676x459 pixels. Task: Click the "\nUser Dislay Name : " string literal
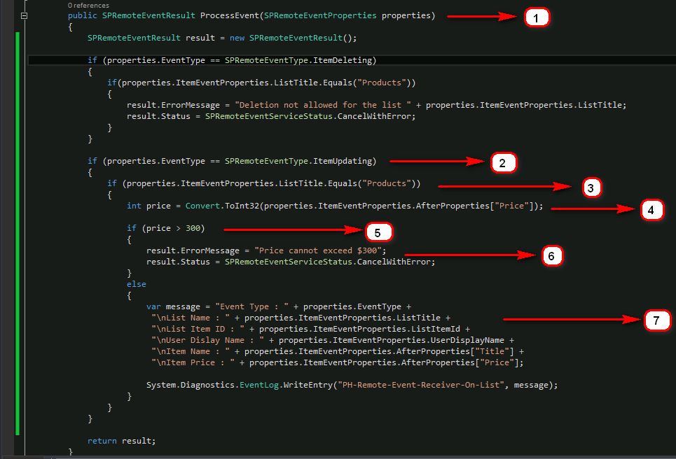(x=208, y=340)
